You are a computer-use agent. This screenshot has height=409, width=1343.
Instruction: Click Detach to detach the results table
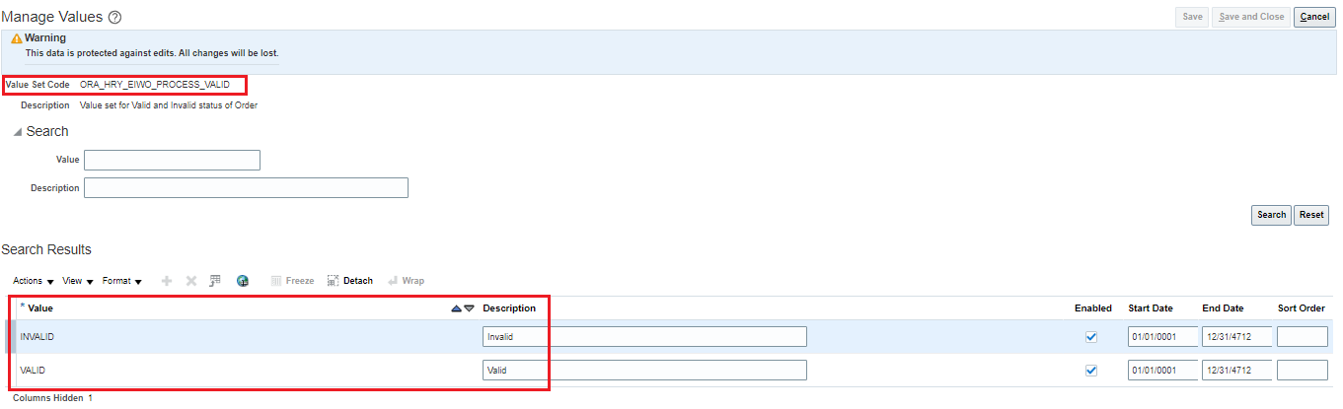(x=350, y=281)
